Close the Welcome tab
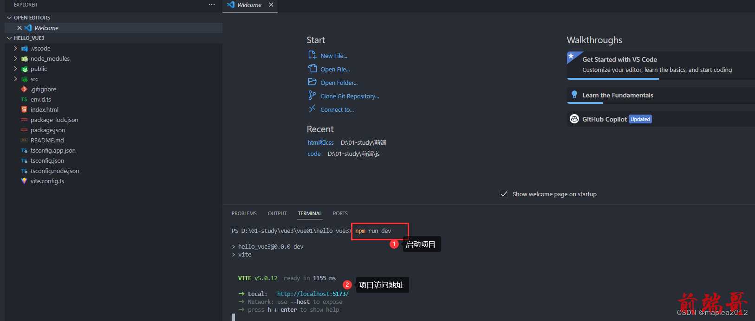Screen dimensions: 755x321 click(271, 5)
